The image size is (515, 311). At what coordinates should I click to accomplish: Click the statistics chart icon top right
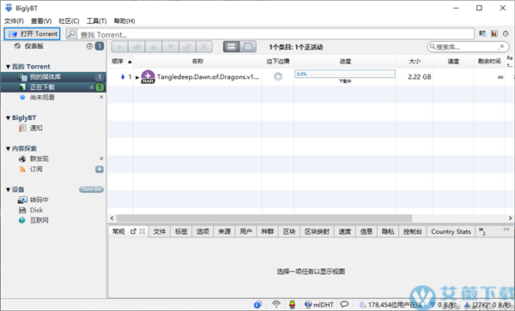pyautogui.click(x=494, y=33)
